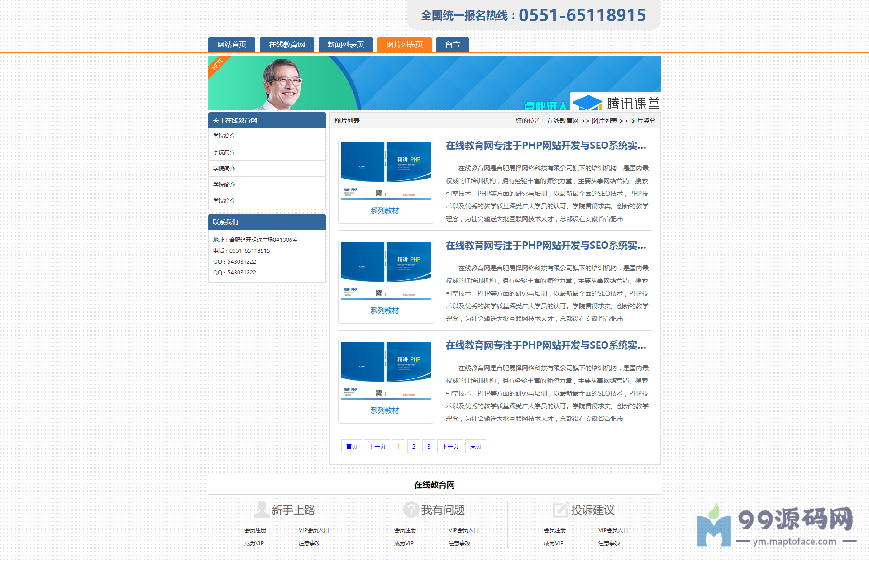Select the 在线教育网 navigation tab
Viewport: 869px width, 562px height.
point(287,44)
